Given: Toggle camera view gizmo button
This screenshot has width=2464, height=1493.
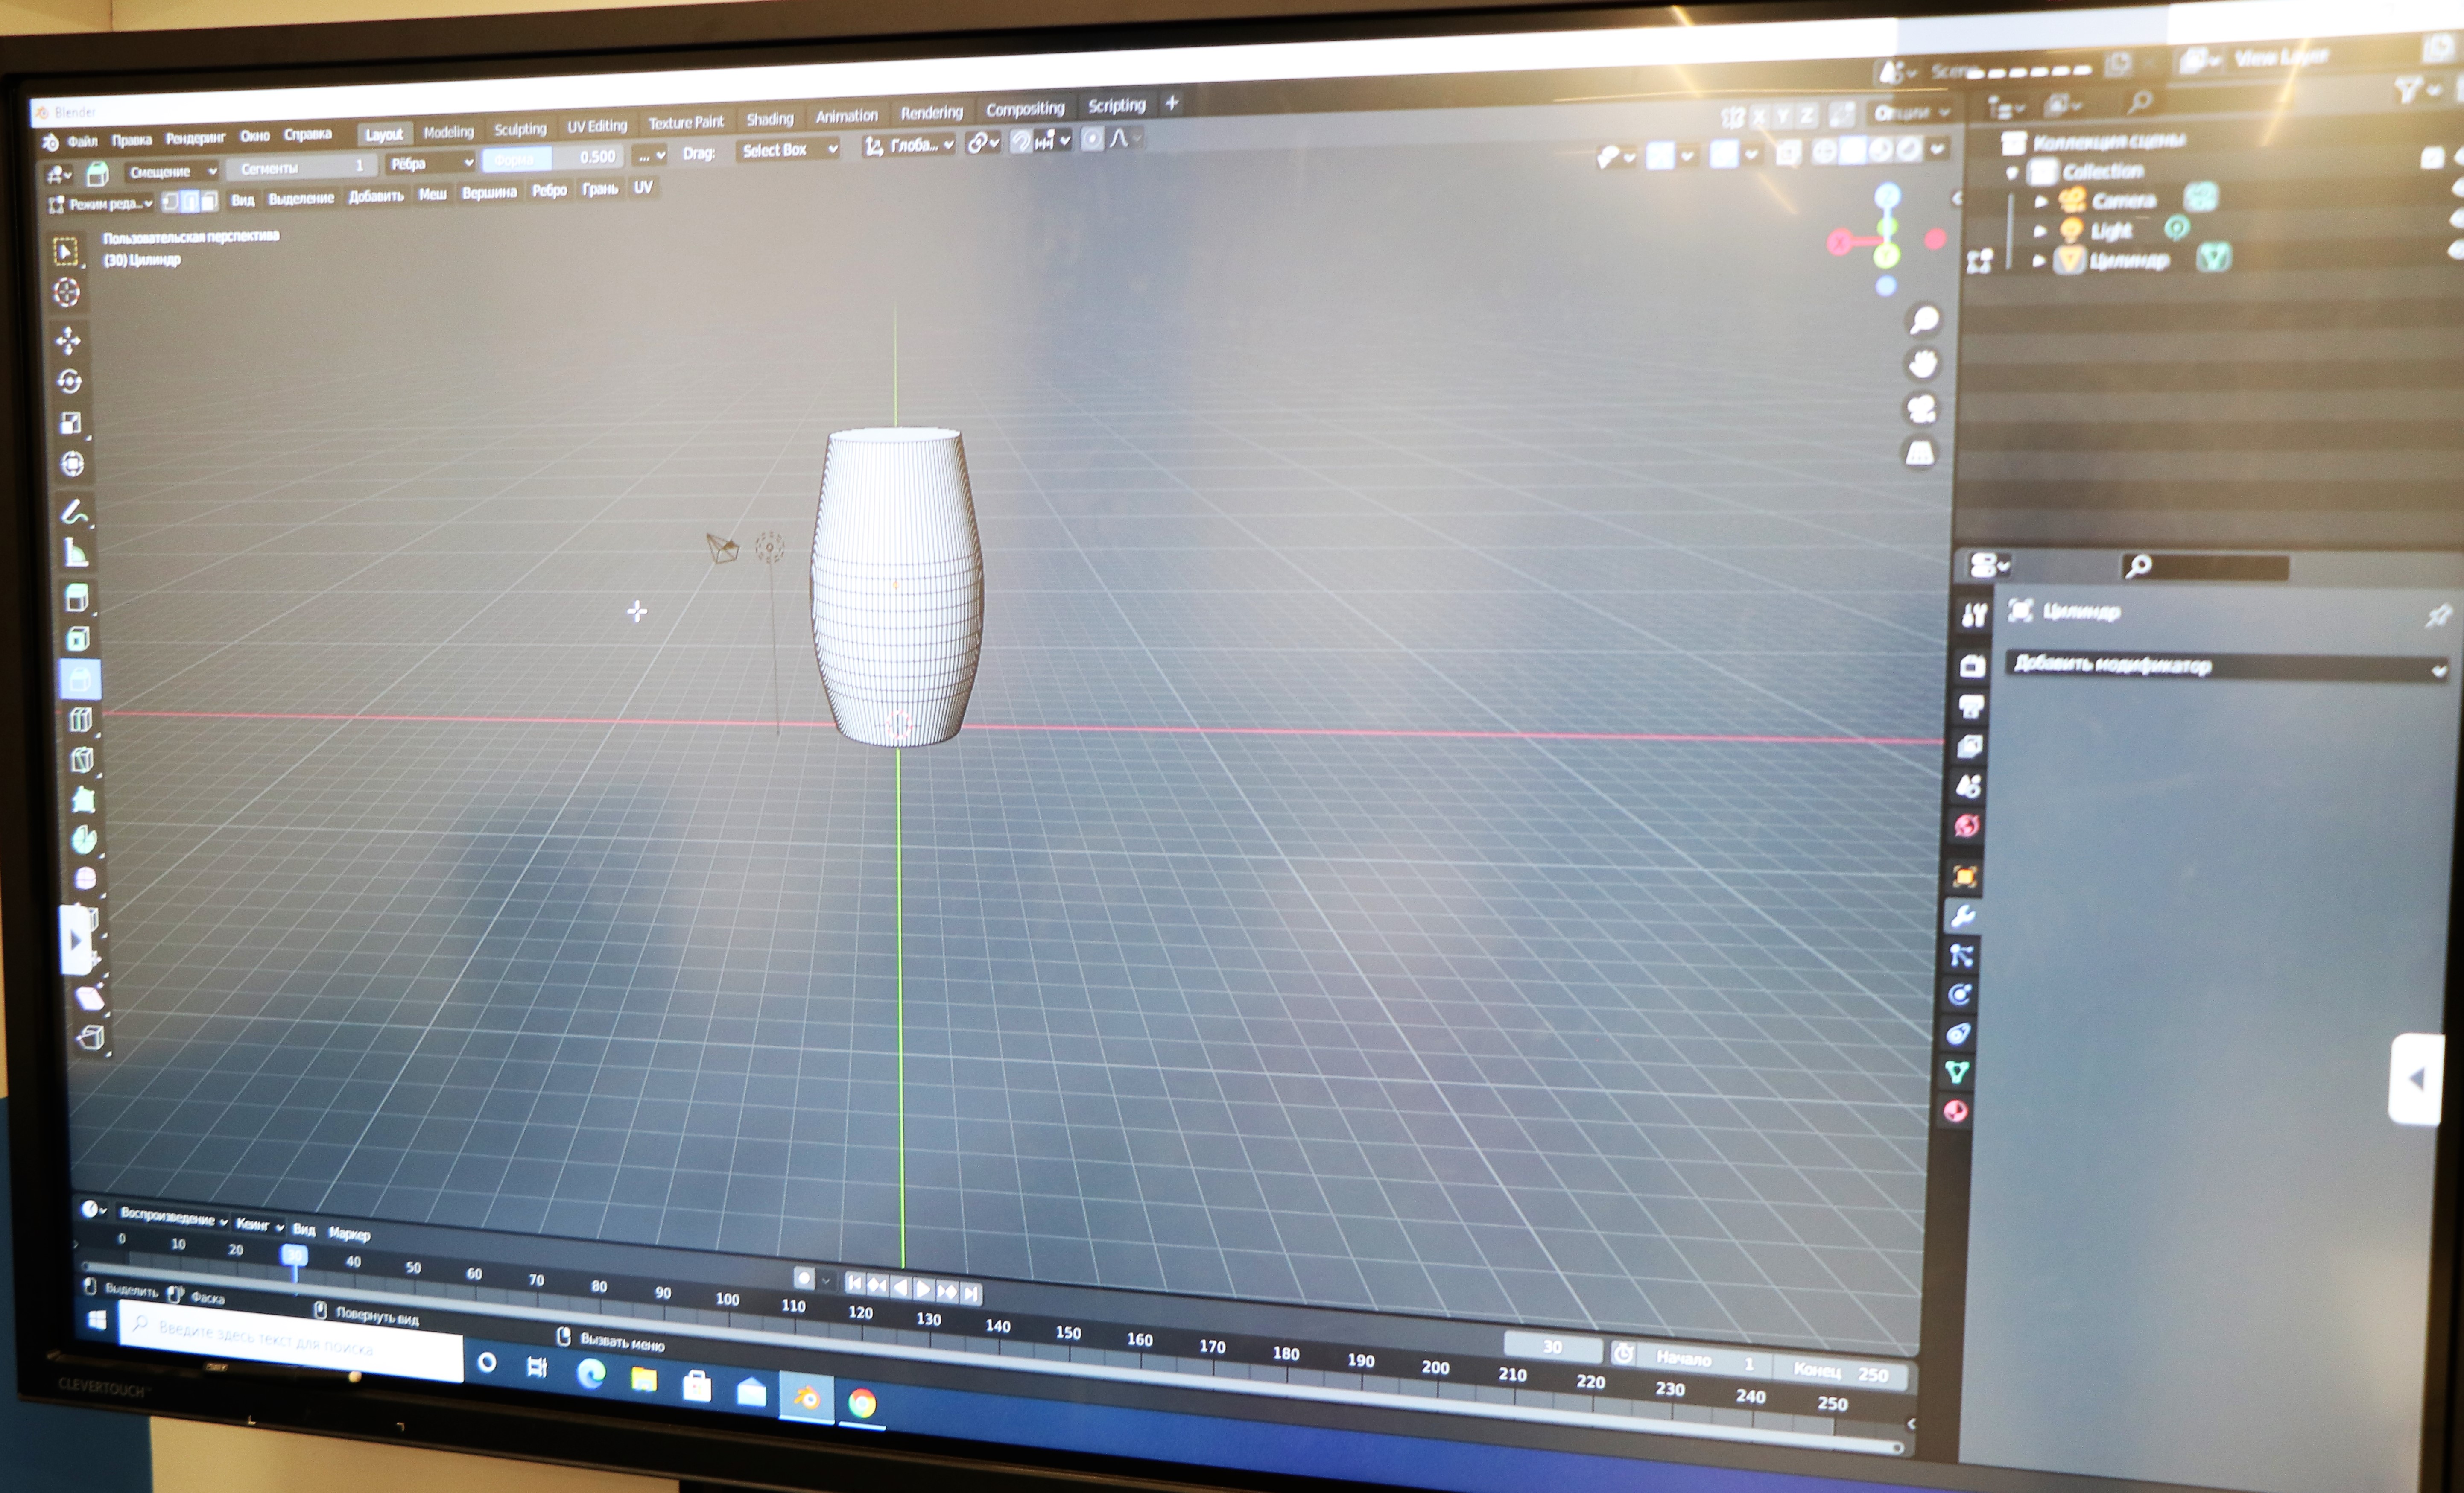Looking at the screenshot, I should pyautogui.click(x=1921, y=410).
